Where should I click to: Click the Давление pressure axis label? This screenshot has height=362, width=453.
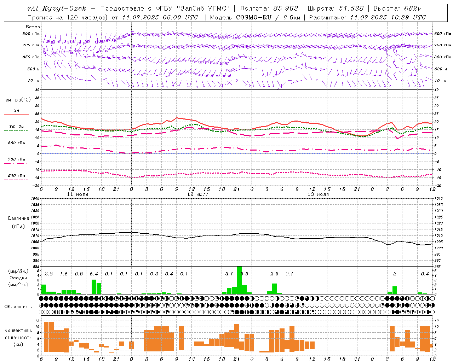(x=18, y=218)
